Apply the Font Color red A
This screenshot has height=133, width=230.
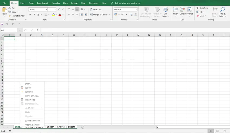60,15
